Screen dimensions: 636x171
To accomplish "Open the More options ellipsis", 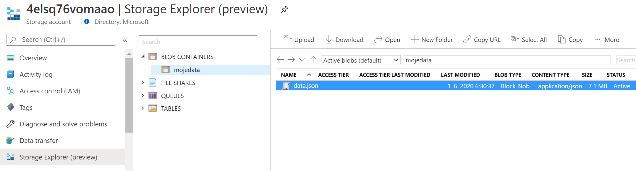I will [x=607, y=40].
